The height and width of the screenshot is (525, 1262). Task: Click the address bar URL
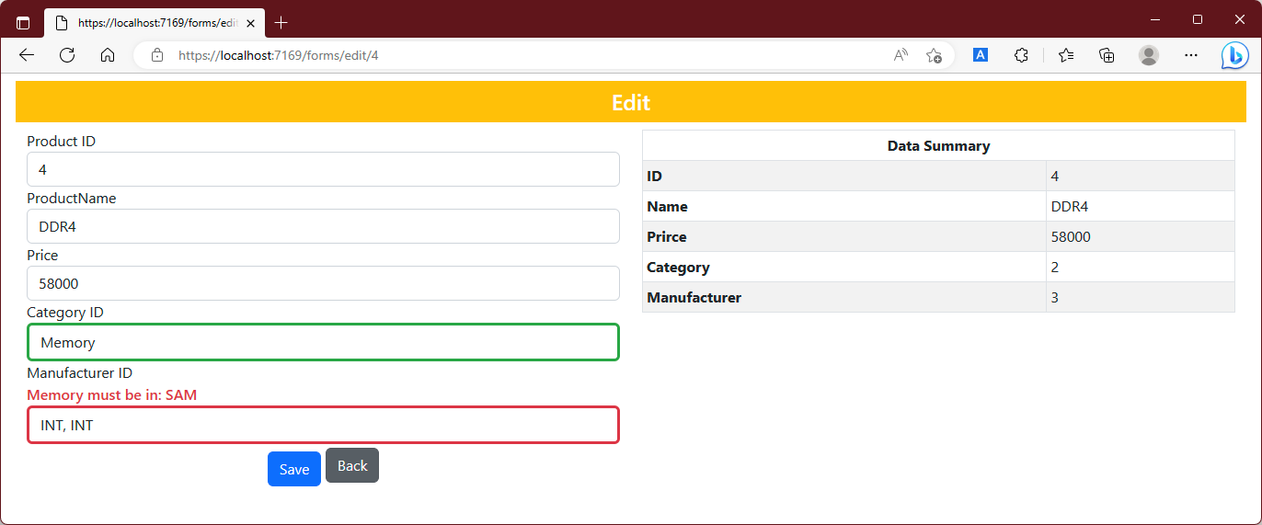tap(278, 55)
